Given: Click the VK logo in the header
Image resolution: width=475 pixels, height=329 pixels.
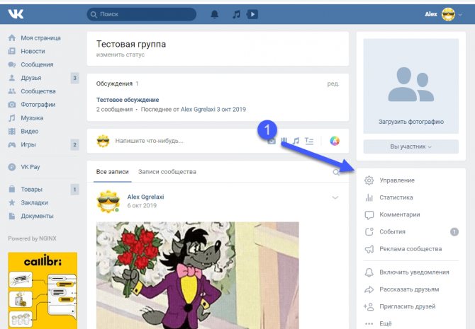Looking at the screenshot, I should click(16, 14).
